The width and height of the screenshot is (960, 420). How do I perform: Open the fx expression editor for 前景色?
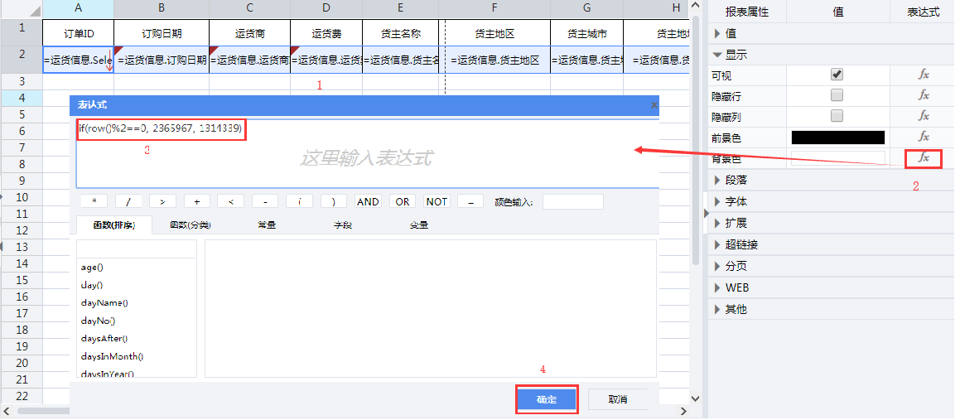[924, 137]
